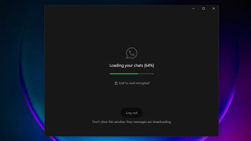This screenshot has width=251, height=141.
Task: Click the 'End-to-end encrypted' label
Action: [134, 83]
